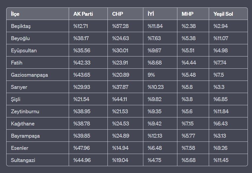Click Esenler AK Parti value %47.96

tap(82, 148)
